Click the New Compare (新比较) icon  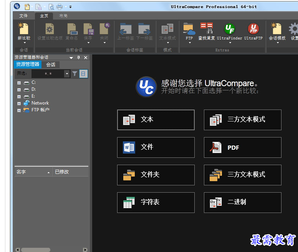coord(24,29)
